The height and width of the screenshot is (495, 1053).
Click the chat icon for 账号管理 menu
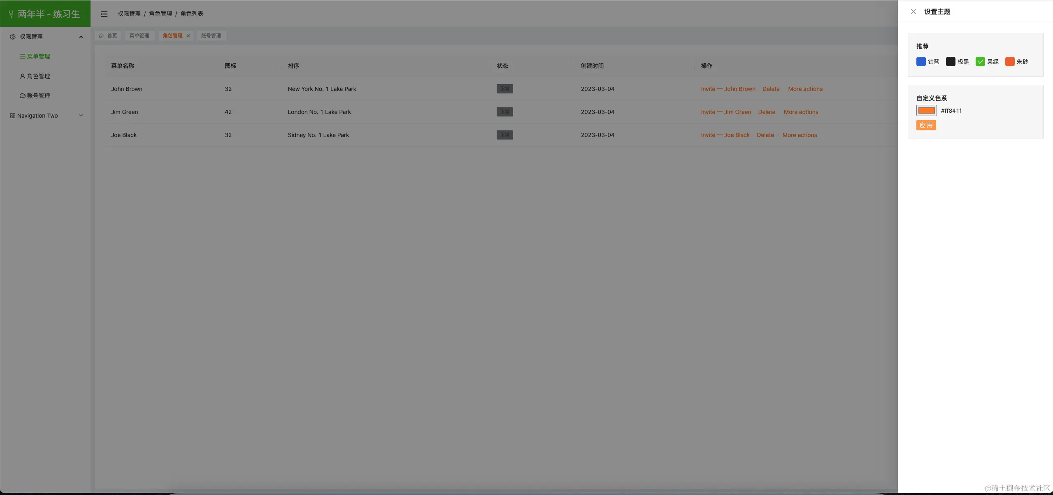(23, 96)
